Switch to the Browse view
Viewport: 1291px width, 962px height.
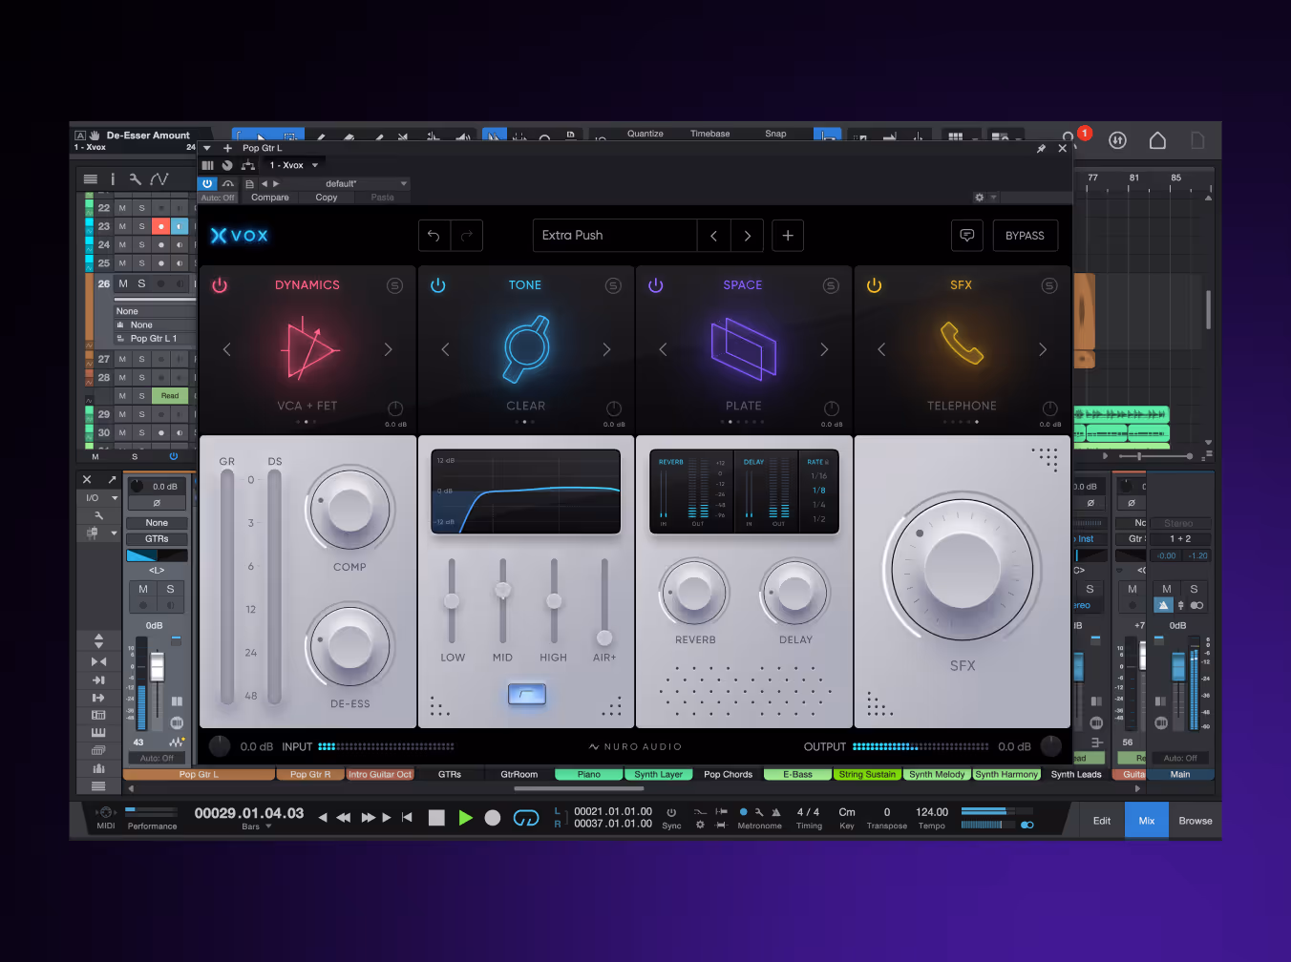pyautogui.click(x=1195, y=820)
